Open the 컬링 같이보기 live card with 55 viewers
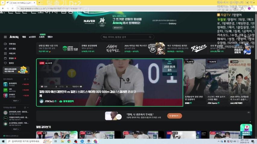257x144 pixels. coord(57,135)
